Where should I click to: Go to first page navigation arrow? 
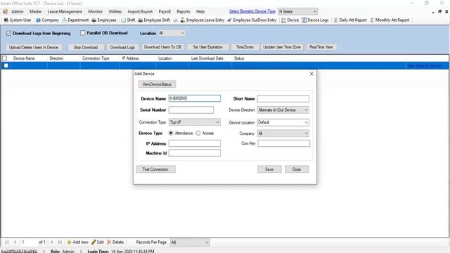(x=7, y=242)
